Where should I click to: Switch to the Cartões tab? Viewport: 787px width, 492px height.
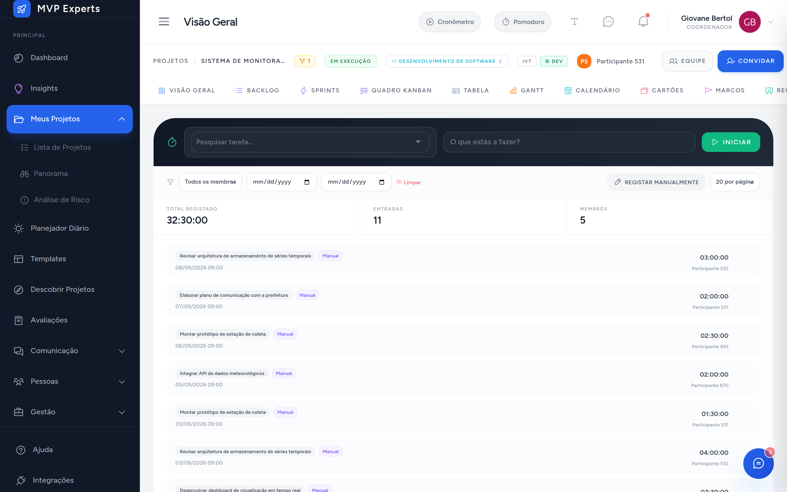[662, 90]
